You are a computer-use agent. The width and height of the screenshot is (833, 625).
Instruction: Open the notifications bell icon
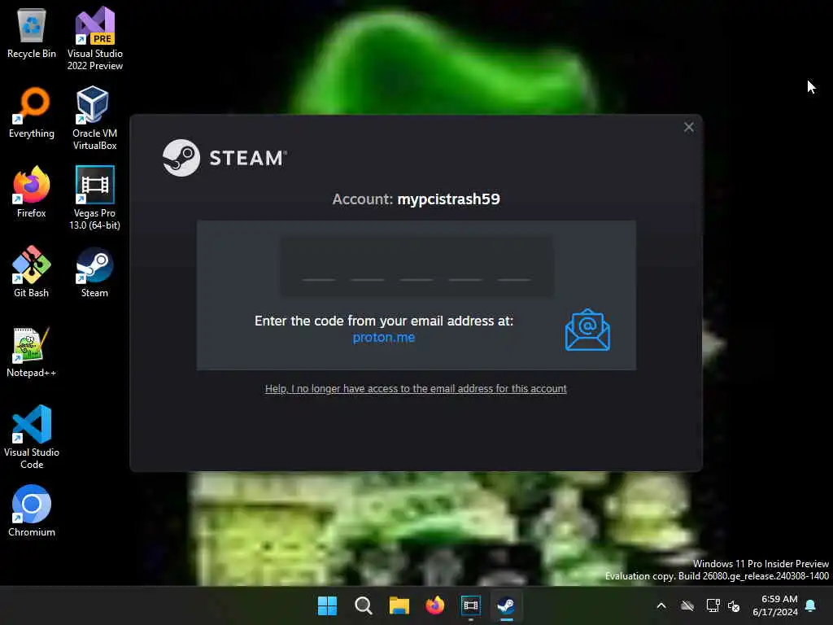(811, 605)
